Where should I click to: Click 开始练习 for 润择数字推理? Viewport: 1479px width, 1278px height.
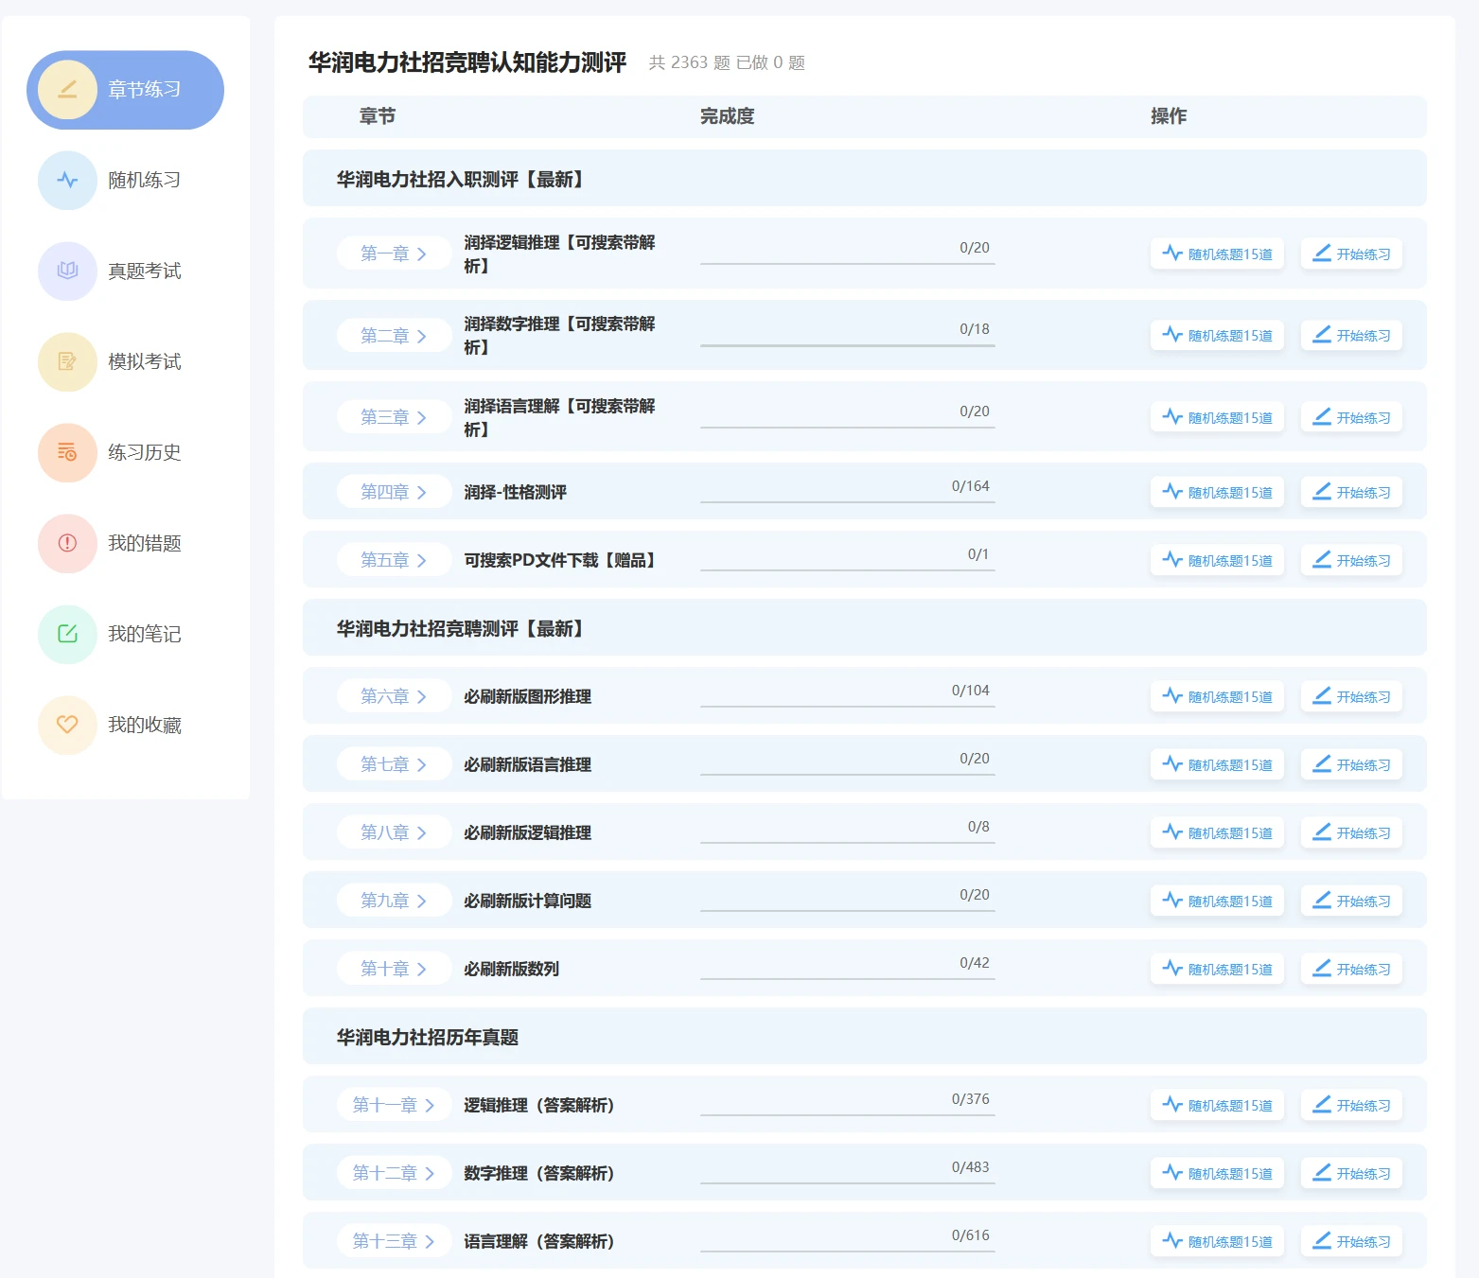1351,335
